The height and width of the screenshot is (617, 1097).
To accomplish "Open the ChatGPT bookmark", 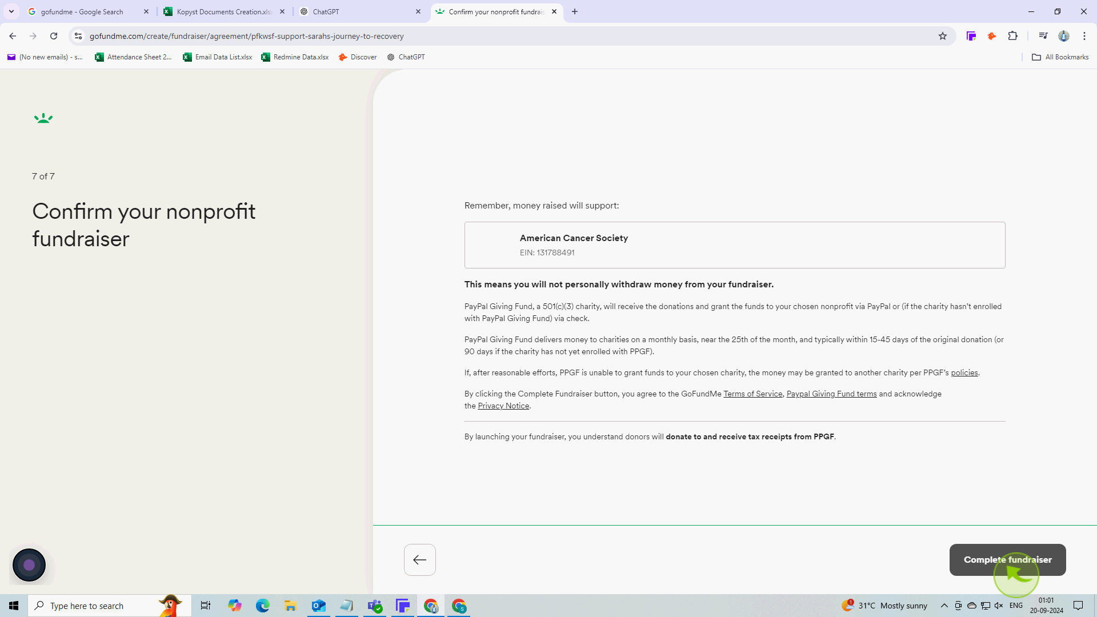I will coord(406,57).
